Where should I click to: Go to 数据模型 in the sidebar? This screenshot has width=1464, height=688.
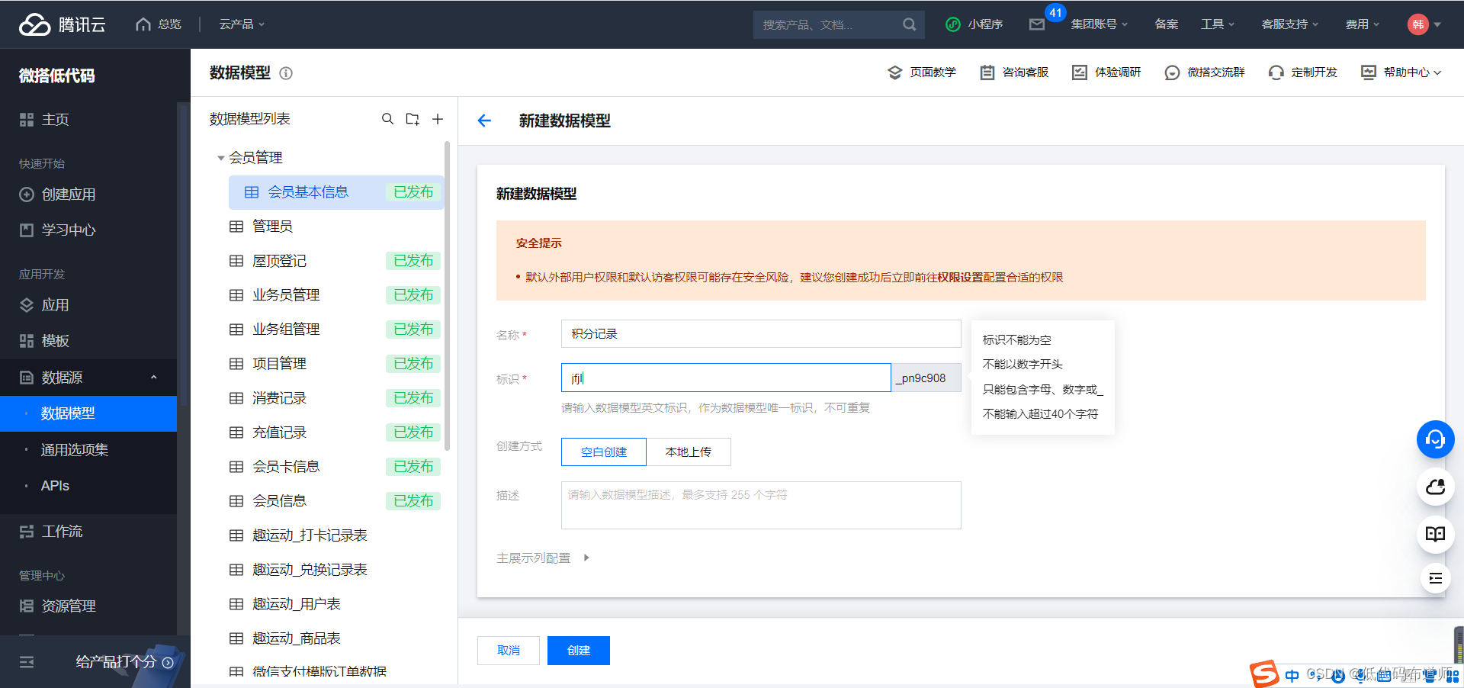click(x=88, y=413)
